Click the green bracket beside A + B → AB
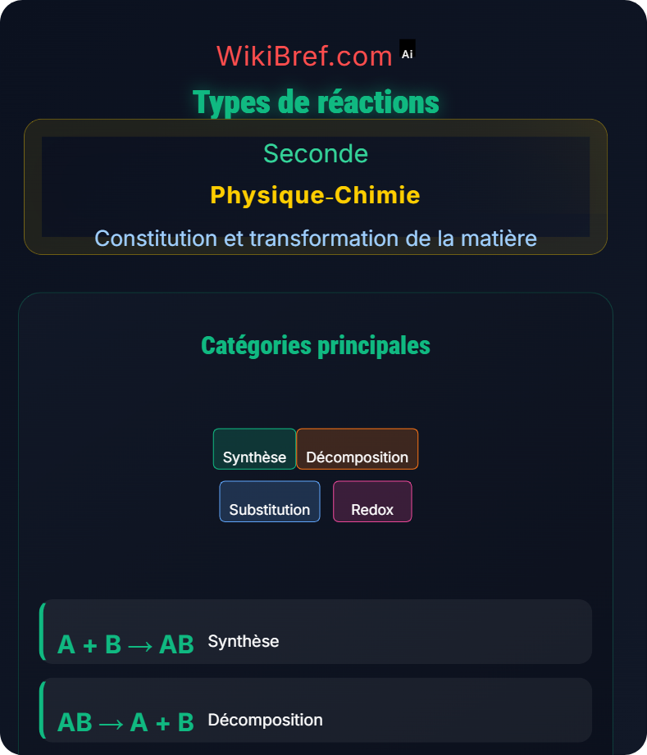Viewport: 647px width, 755px height. pos(41,632)
